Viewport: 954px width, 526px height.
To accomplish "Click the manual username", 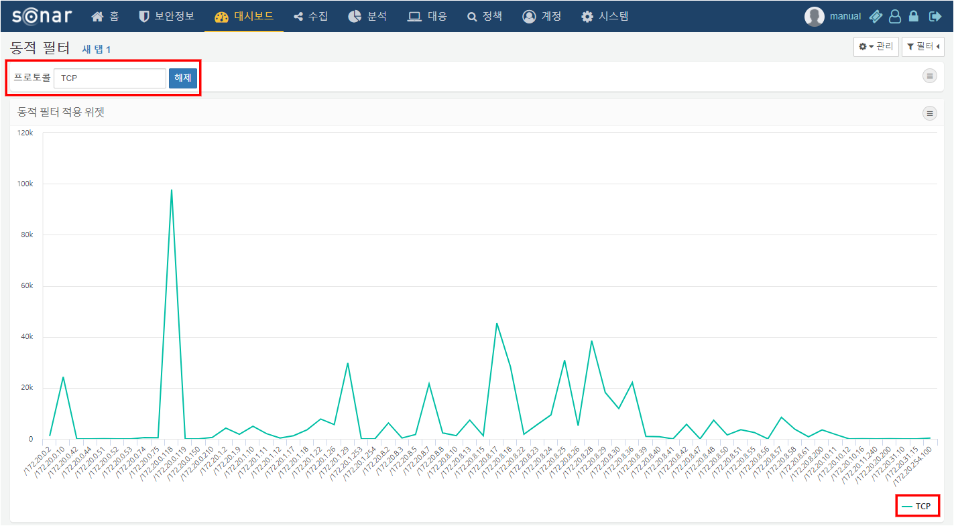I will click(x=845, y=16).
